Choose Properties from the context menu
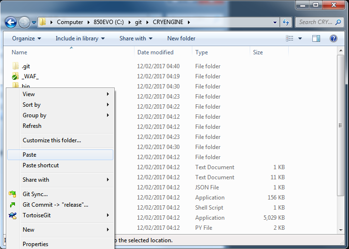The width and height of the screenshot is (349, 249). pos(60,244)
